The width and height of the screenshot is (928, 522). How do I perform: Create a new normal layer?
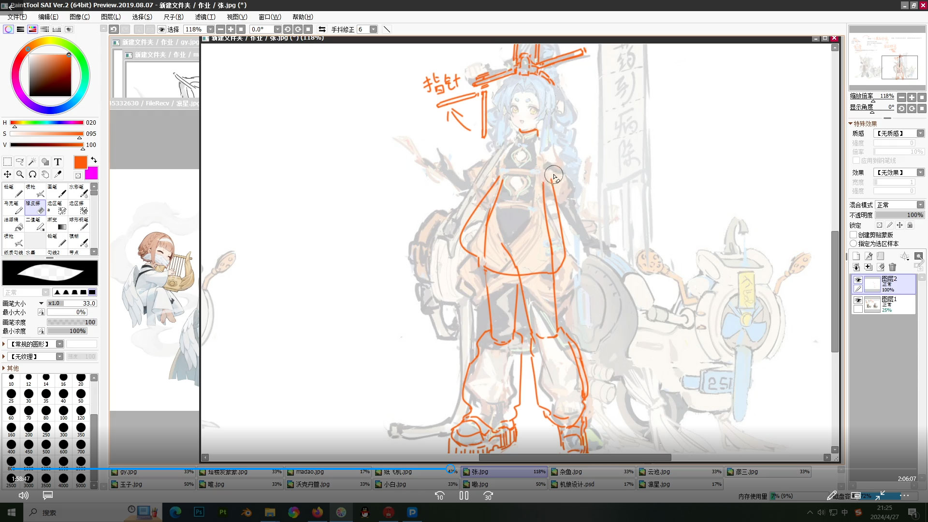856,256
